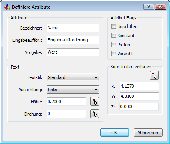Edit the Höhe value field
This screenshot has width=170, height=144.
coord(66,101)
